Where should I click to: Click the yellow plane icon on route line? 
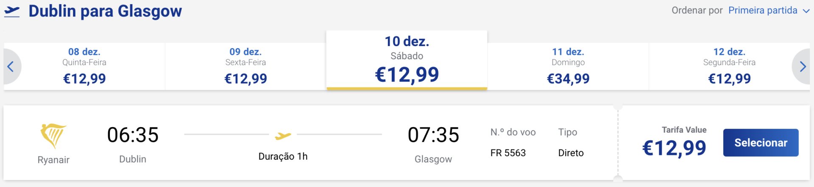pyautogui.click(x=283, y=136)
